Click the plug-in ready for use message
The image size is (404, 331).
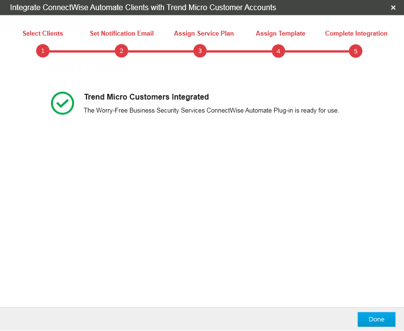(x=211, y=111)
